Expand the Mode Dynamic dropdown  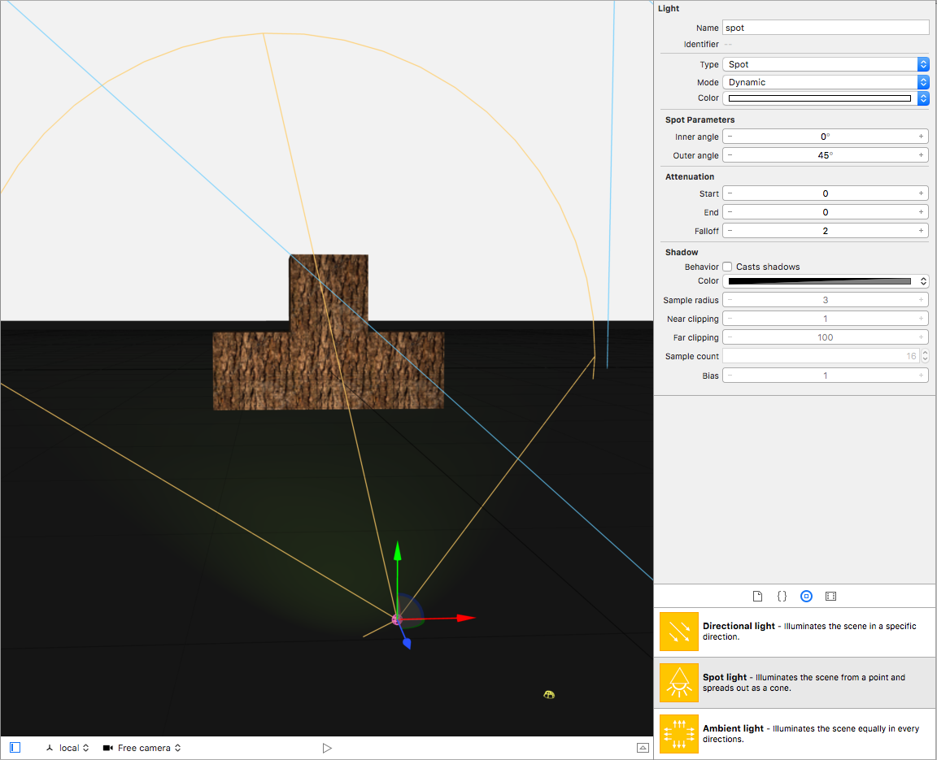coord(825,82)
